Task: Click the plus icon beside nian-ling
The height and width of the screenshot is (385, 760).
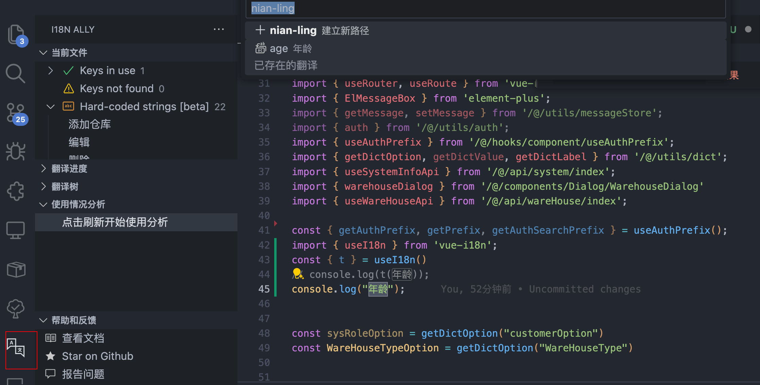Action: (260, 30)
